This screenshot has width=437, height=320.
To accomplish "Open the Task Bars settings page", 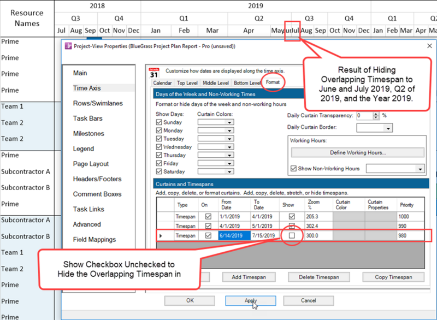I will [88, 118].
